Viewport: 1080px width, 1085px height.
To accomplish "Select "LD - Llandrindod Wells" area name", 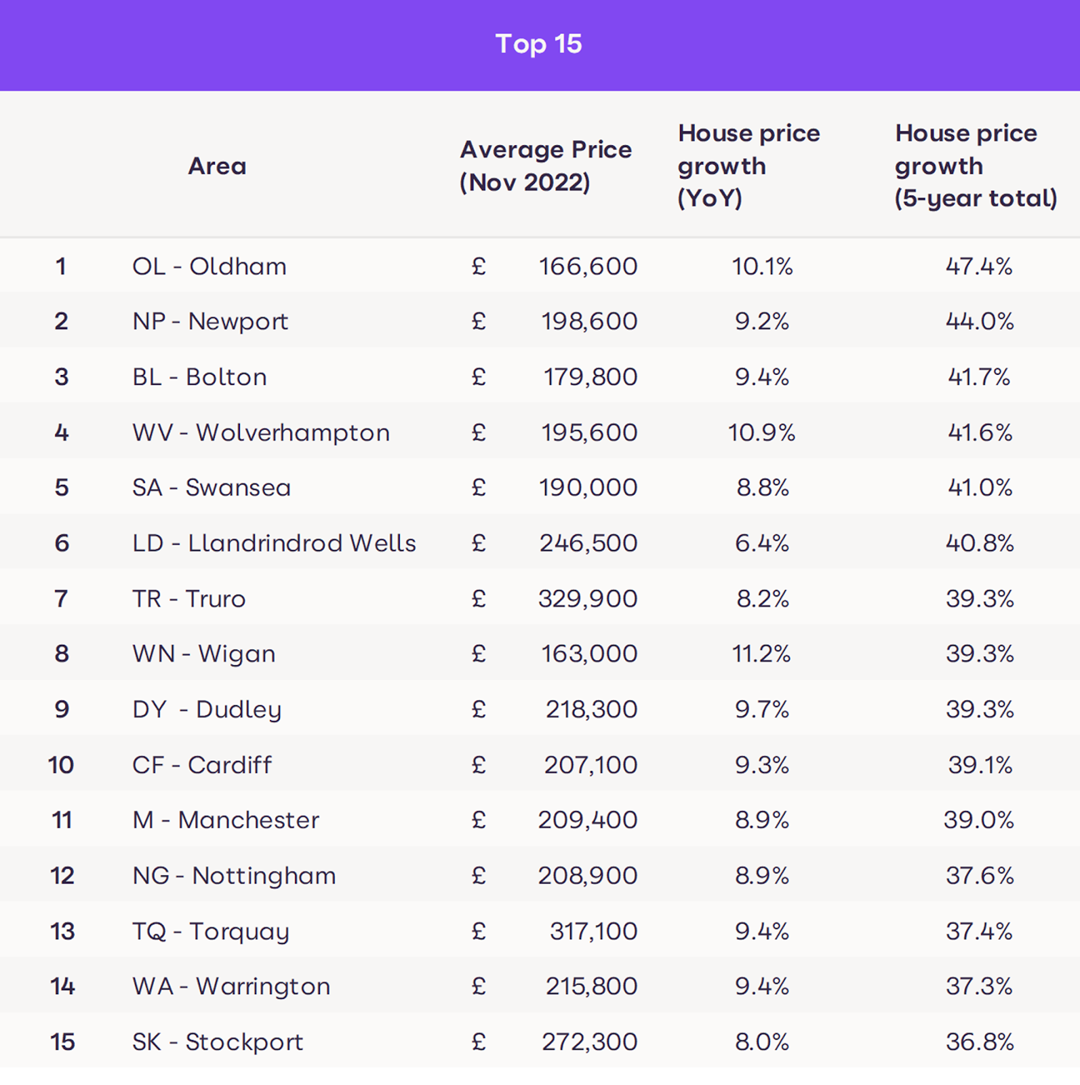I will (x=274, y=543).
